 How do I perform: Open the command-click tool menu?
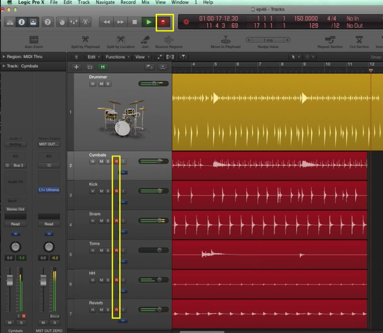pyautogui.click(x=310, y=57)
